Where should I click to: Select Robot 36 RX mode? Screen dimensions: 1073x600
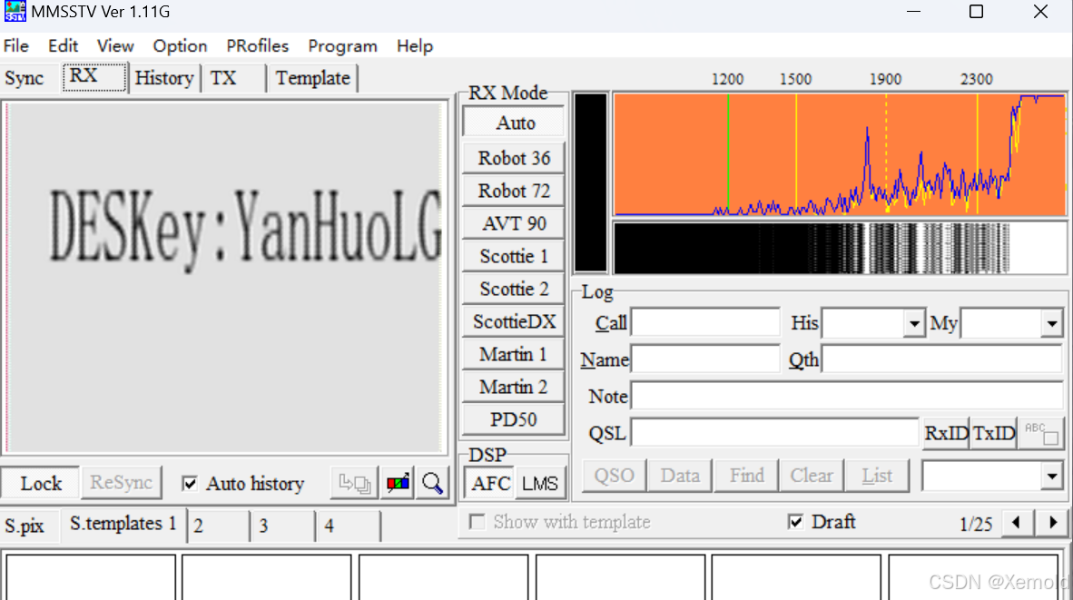point(514,158)
